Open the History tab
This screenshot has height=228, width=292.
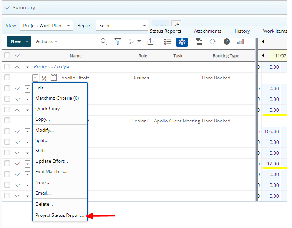tap(242, 31)
